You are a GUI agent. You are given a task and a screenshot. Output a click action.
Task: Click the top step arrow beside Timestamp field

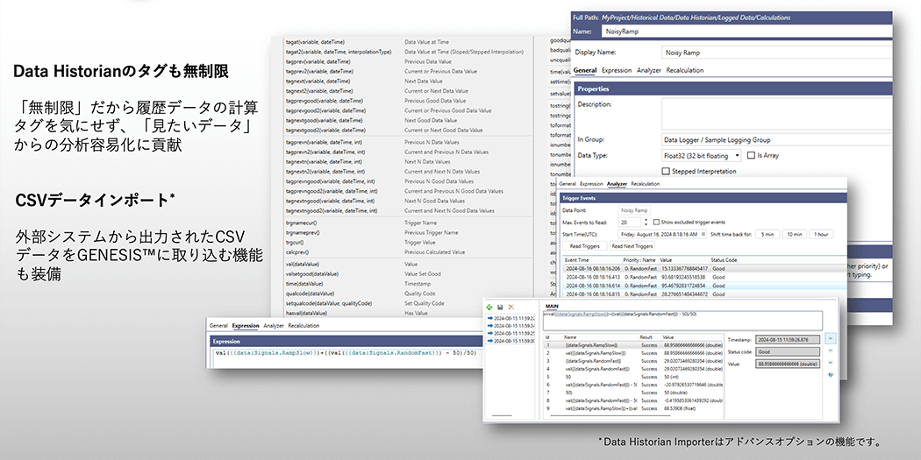[x=831, y=337]
